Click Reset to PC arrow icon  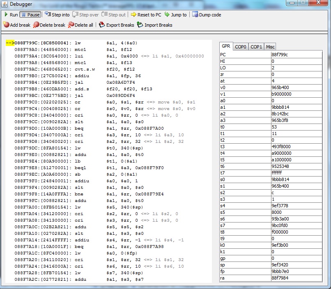(133, 15)
